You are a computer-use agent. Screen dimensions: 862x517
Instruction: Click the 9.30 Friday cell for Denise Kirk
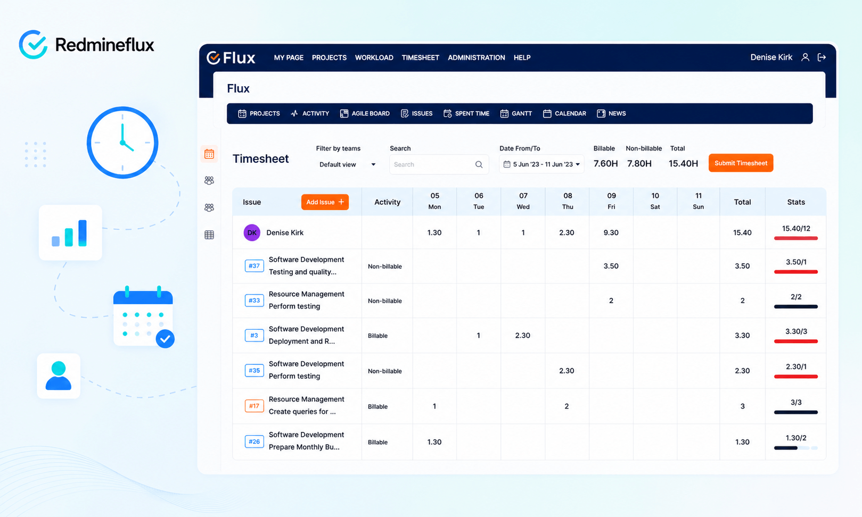(x=611, y=232)
